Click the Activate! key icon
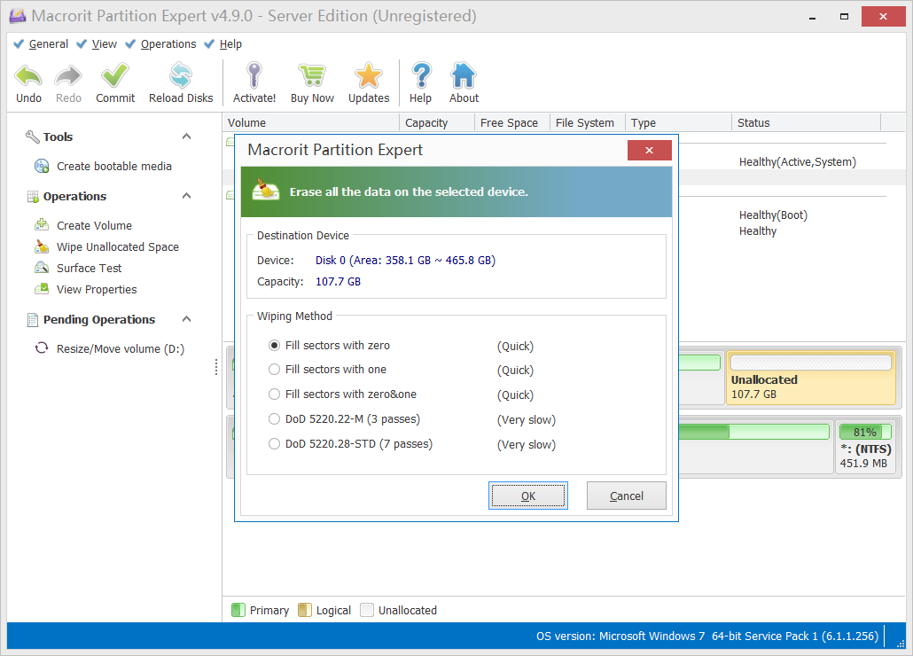 point(254,75)
